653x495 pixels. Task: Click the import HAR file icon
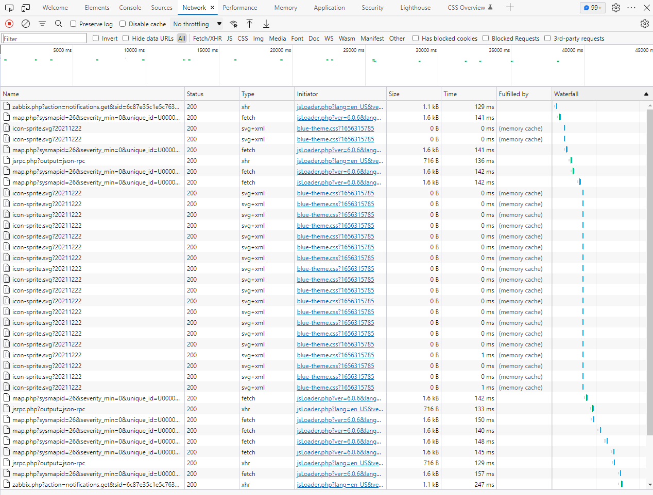click(250, 24)
